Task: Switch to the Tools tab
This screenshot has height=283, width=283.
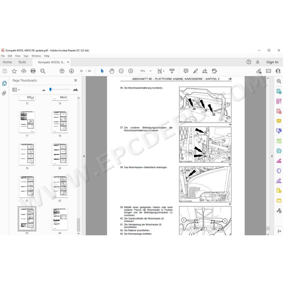Action: [x=22, y=62]
